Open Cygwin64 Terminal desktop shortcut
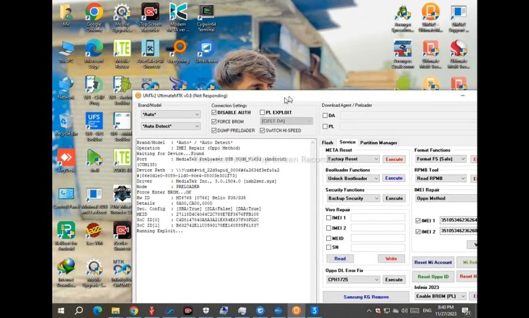This screenshot has height=318, width=529. click(x=206, y=18)
